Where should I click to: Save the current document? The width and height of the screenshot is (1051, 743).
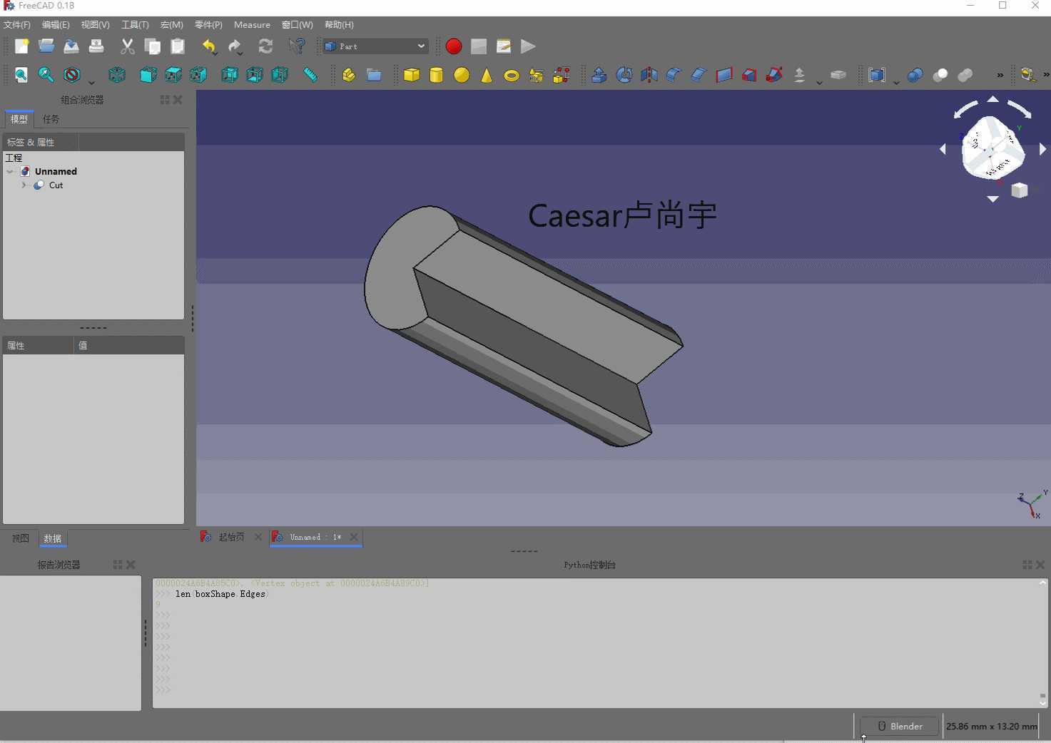pos(71,46)
